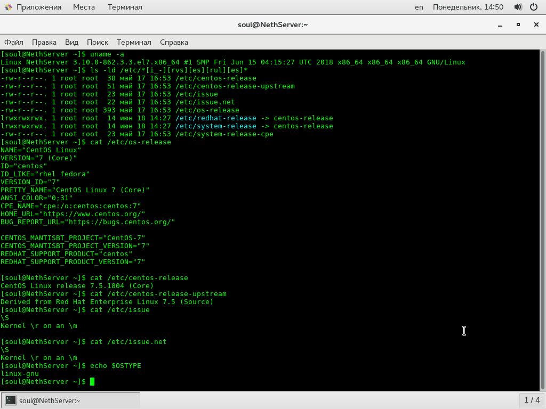Click the CPE_NAME line
This screenshot has height=409, width=546.
(71, 206)
